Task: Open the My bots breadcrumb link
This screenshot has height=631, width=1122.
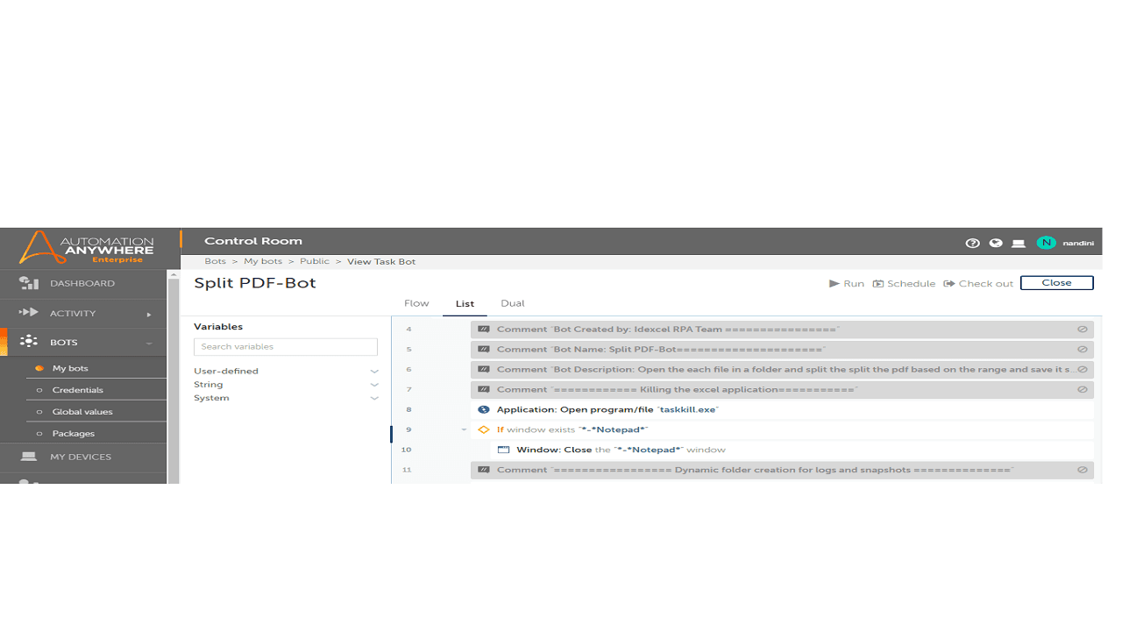Action: (263, 261)
